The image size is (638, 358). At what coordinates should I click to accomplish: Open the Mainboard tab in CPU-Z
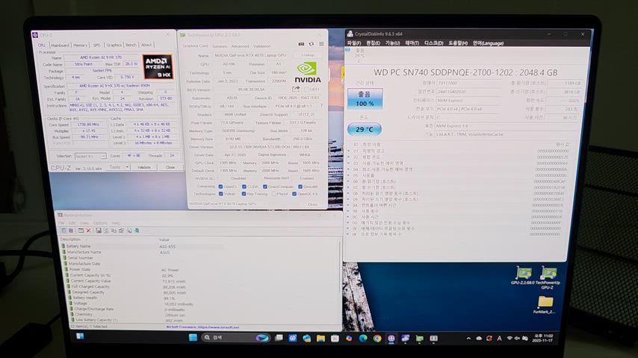click(x=60, y=45)
